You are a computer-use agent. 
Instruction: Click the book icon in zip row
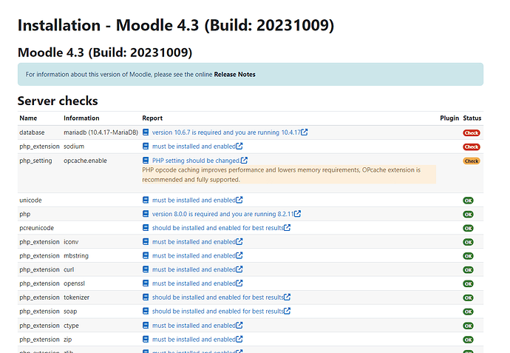146,339
